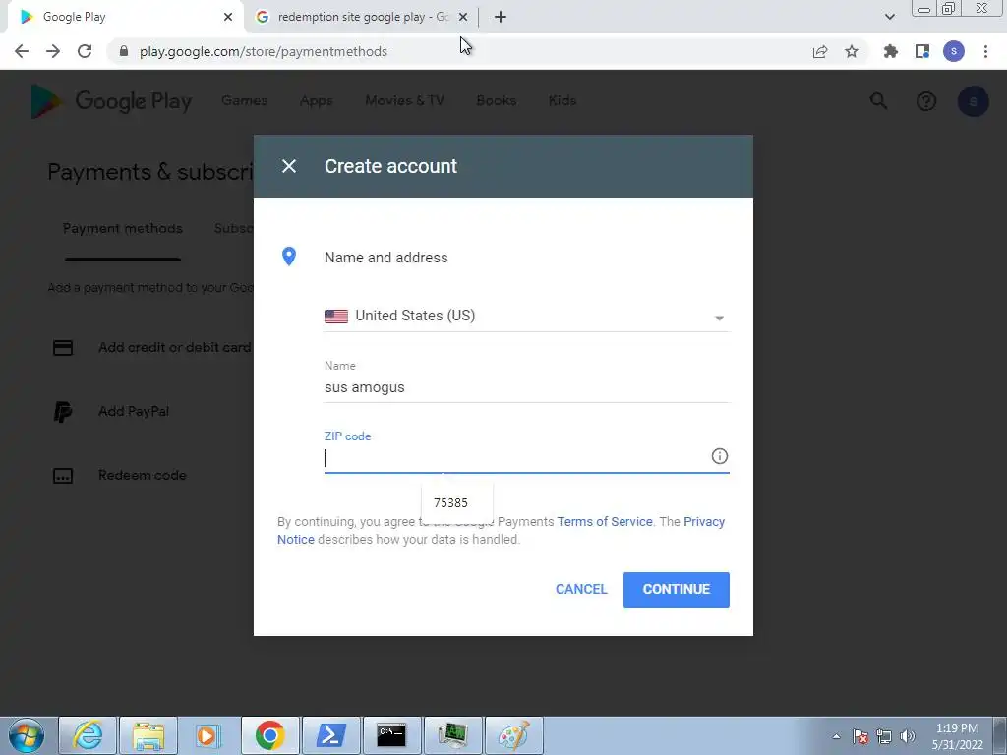View site info via the lock icon
This screenshot has width=1007, height=755.
pos(124,51)
